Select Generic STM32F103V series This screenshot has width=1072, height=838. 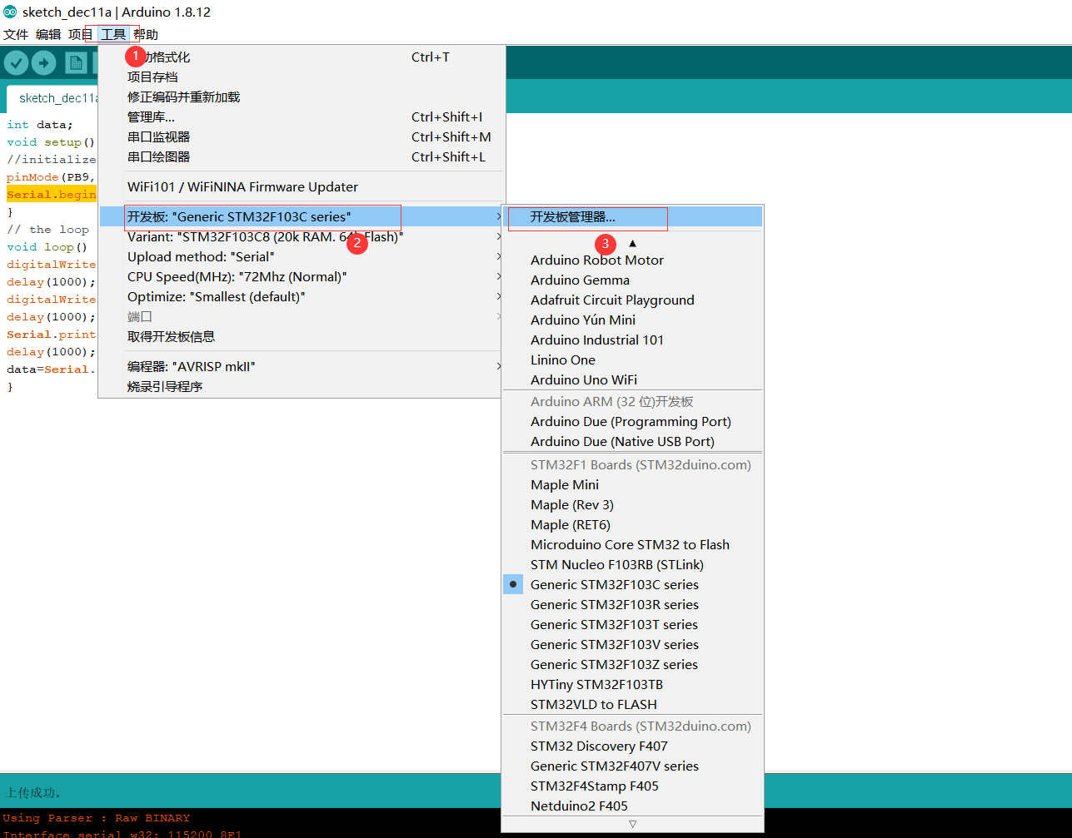click(633, 644)
